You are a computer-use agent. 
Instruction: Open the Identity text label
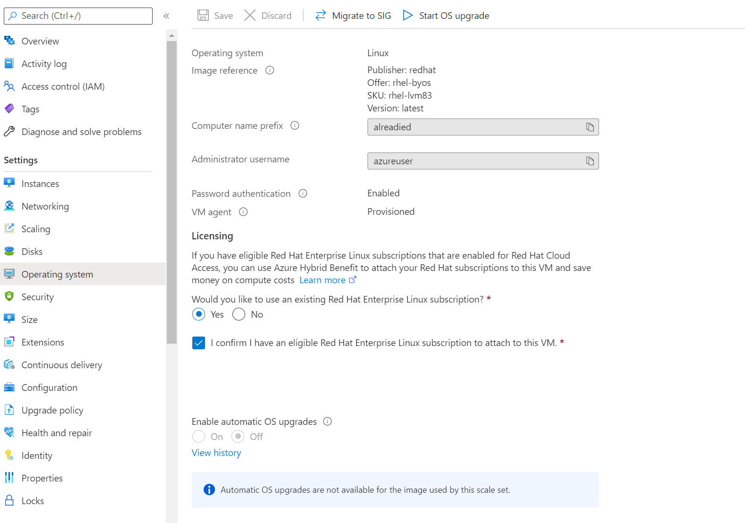tap(37, 456)
